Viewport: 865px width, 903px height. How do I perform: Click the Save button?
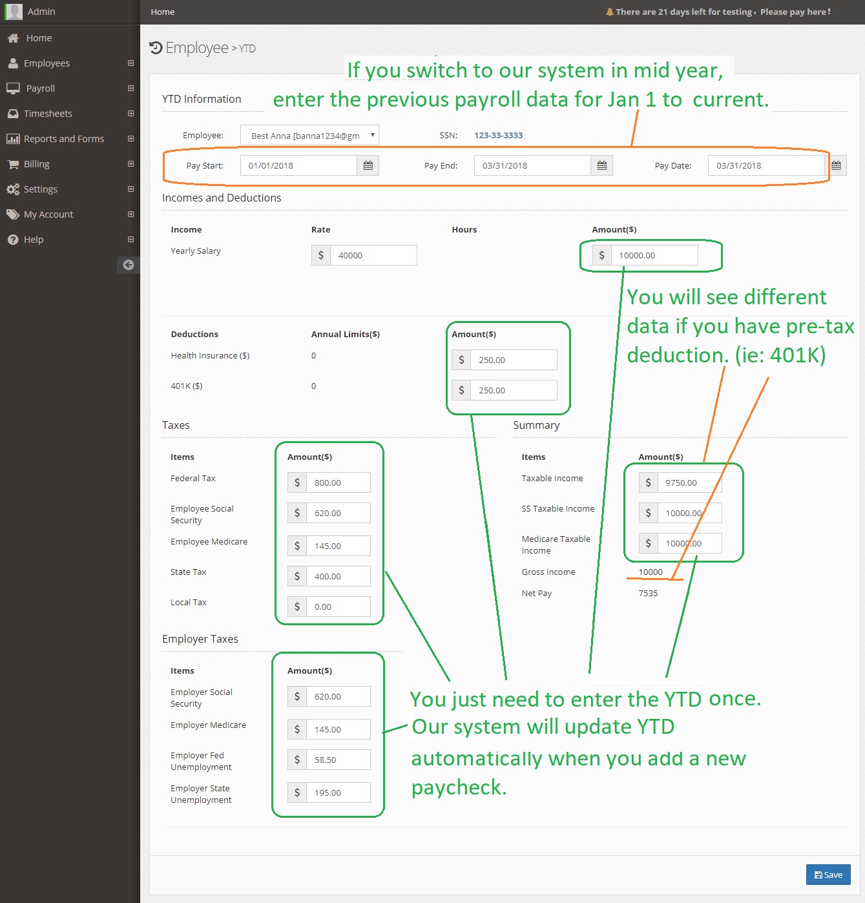828,875
